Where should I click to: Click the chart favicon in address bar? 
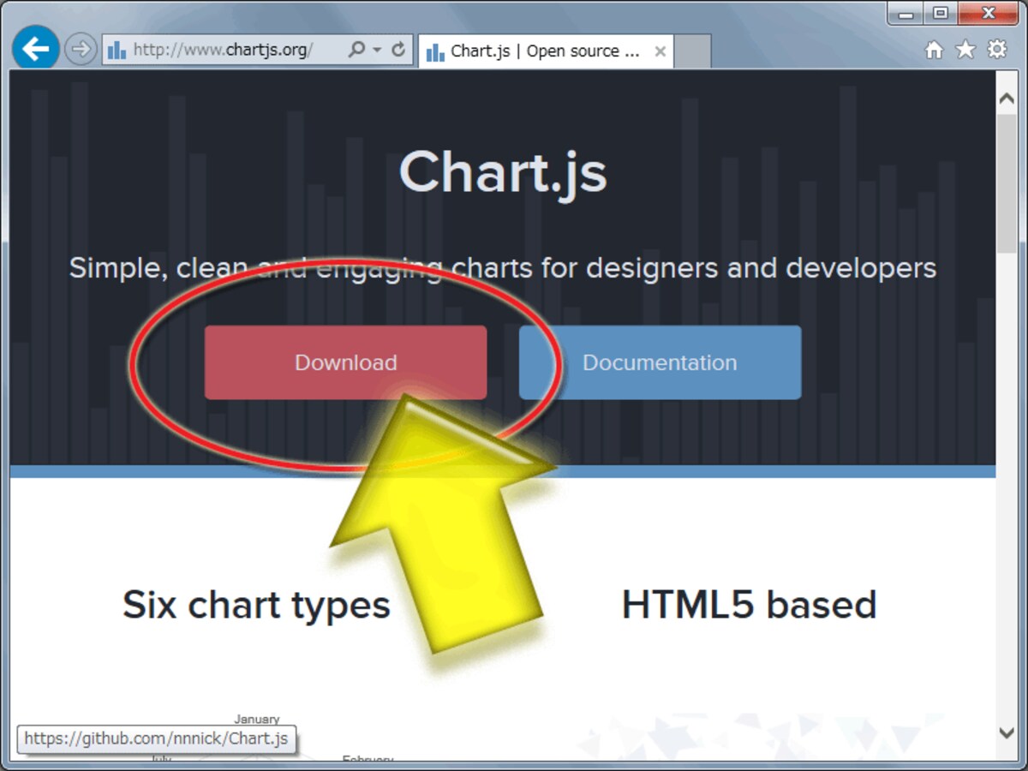pos(117,51)
